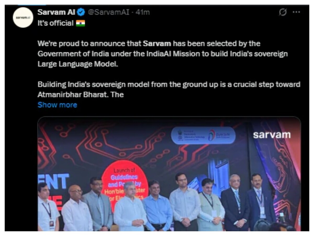Expand the post with Show more

(57, 105)
